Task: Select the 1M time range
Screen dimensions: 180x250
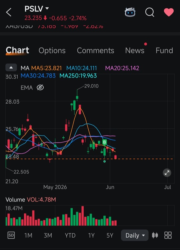Action: click(28, 235)
